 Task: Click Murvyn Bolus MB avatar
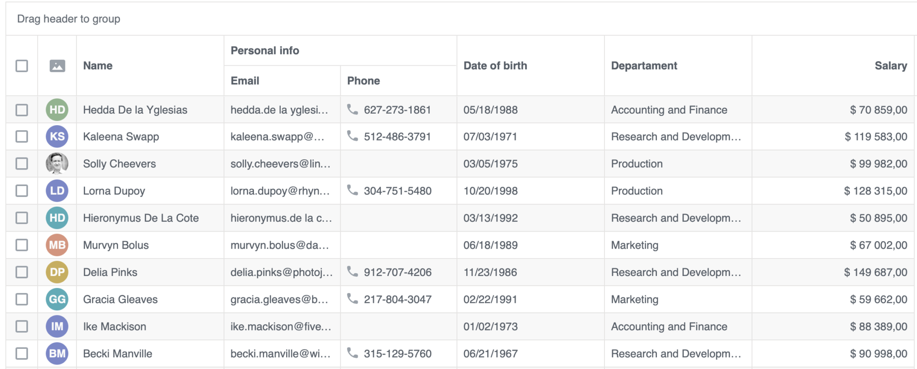click(x=57, y=245)
